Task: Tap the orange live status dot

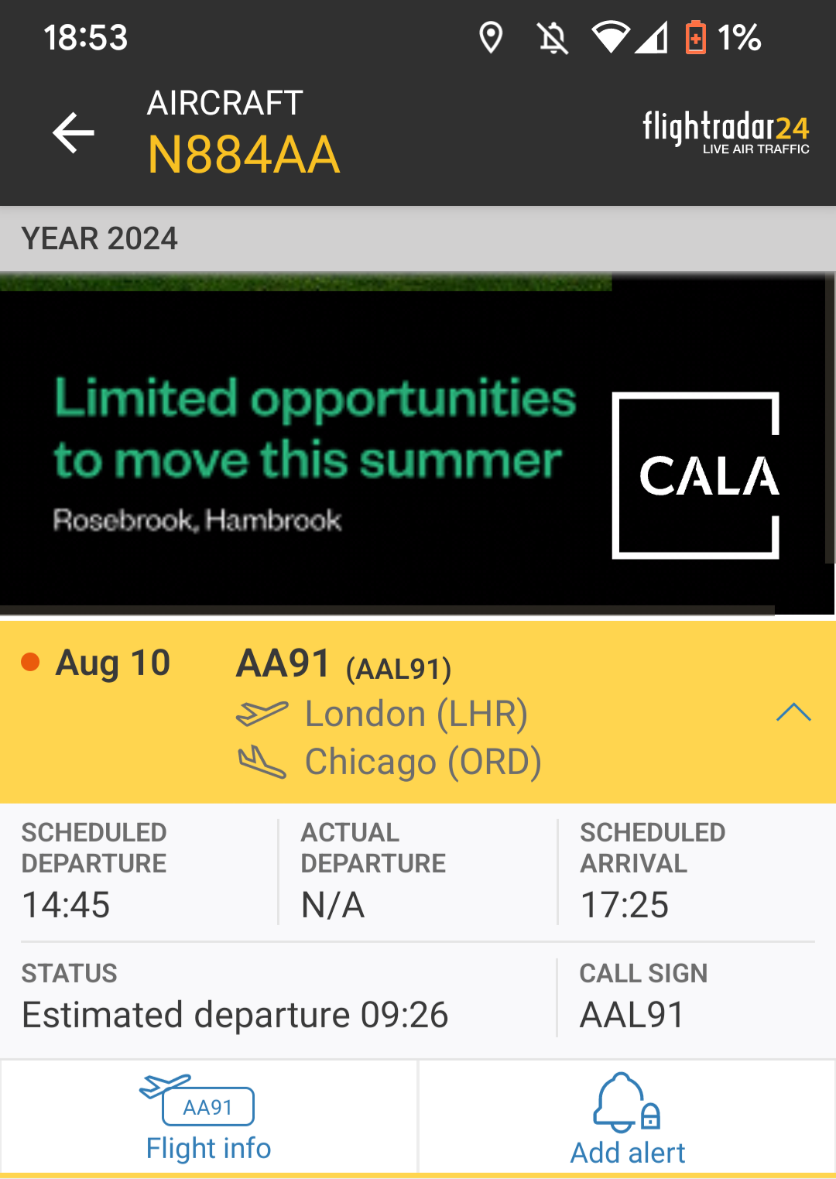Action: tap(30, 662)
